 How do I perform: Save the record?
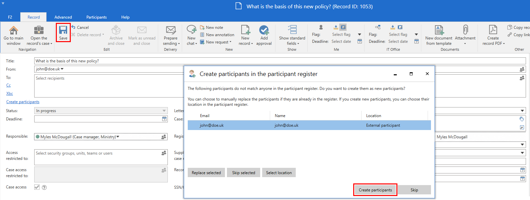click(63, 33)
